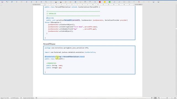This screenshot has height=99, width=177.
Task: Click the macro recording icon in status bar
Action: click(36, 98)
